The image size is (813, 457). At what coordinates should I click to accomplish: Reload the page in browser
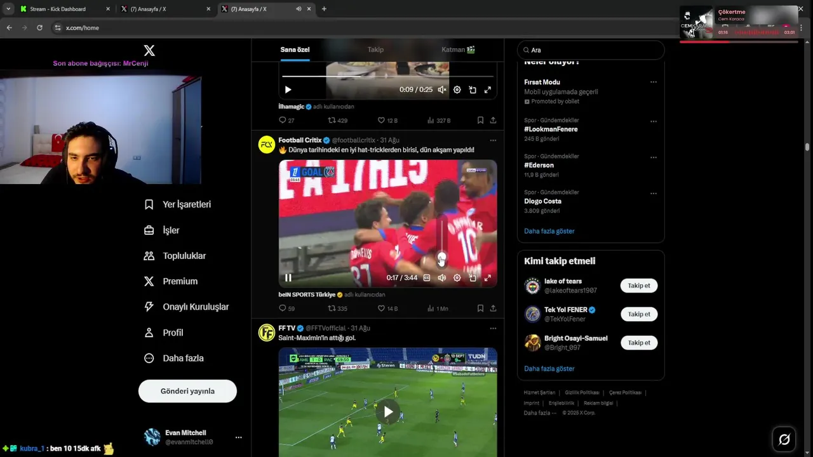(39, 28)
